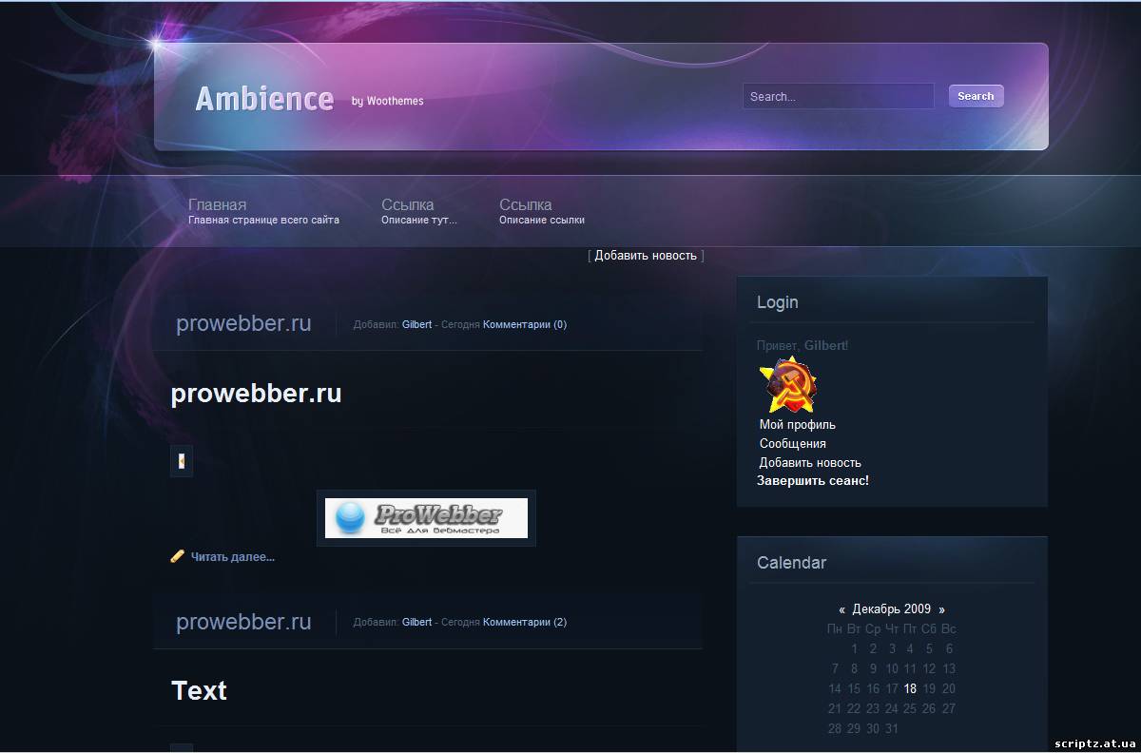The width and height of the screenshot is (1141, 753).
Task: Go to previous month in calendar
Action: pyautogui.click(x=841, y=609)
